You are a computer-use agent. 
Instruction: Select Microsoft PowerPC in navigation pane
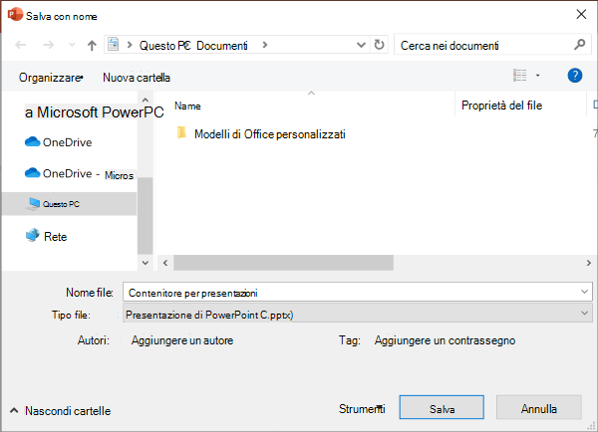pyautogui.click(x=95, y=112)
